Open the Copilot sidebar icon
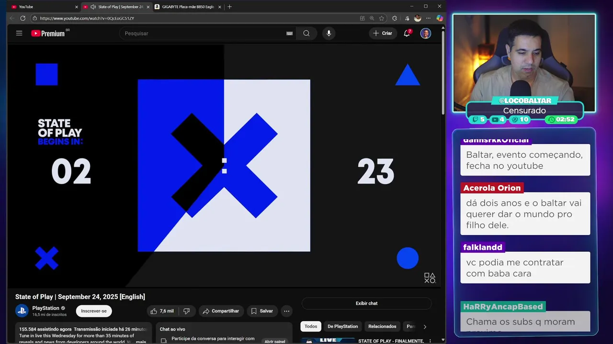The height and width of the screenshot is (344, 613). point(440,18)
